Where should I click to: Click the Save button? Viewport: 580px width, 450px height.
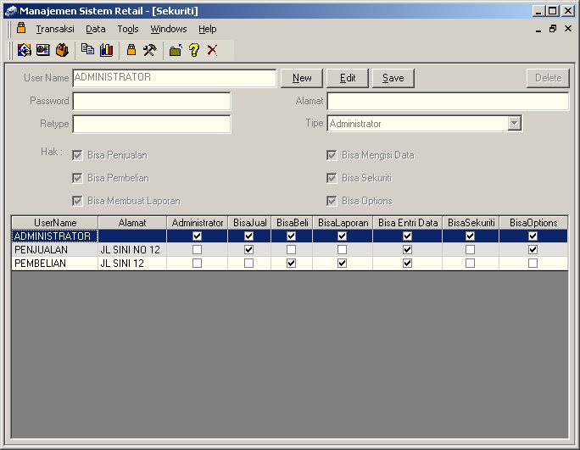[x=393, y=78]
